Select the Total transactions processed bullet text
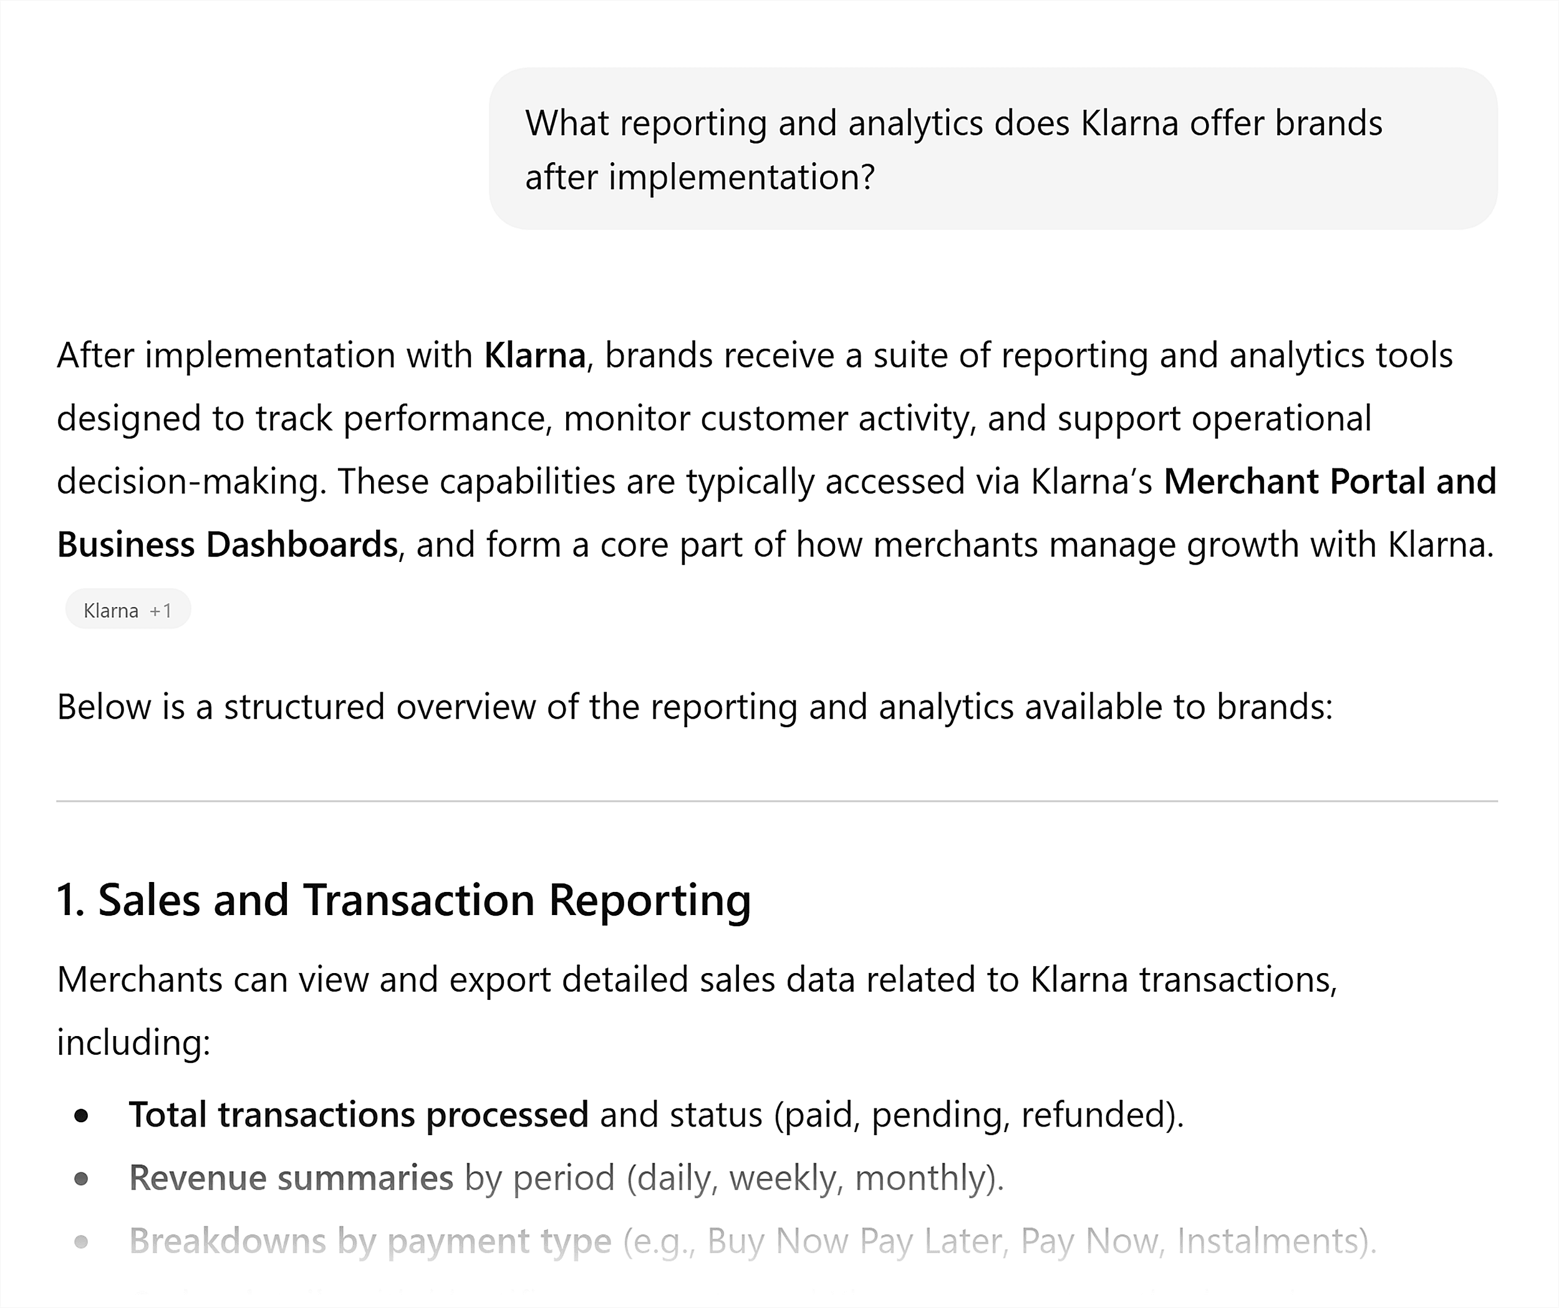Image resolution: width=1559 pixels, height=1308 pixels. click(359, 1114)
